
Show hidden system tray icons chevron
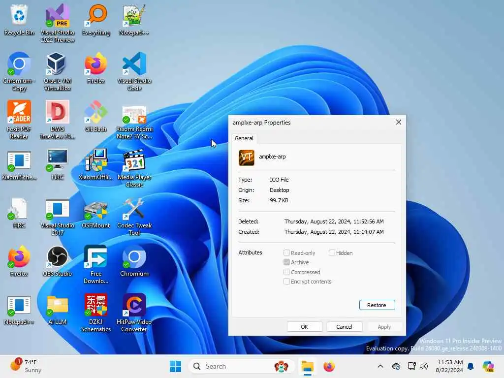pos(380,366)
